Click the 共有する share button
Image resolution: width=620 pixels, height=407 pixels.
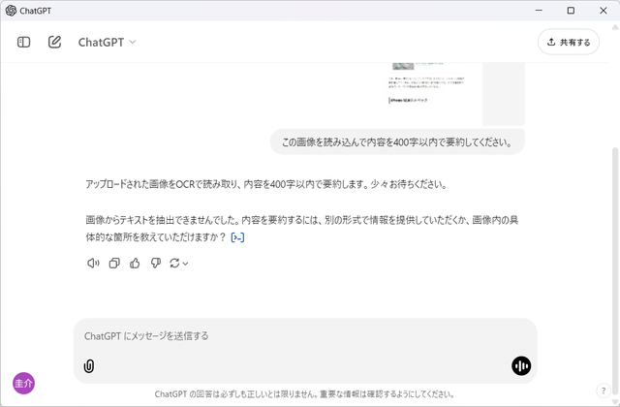[x=569, y=42]
